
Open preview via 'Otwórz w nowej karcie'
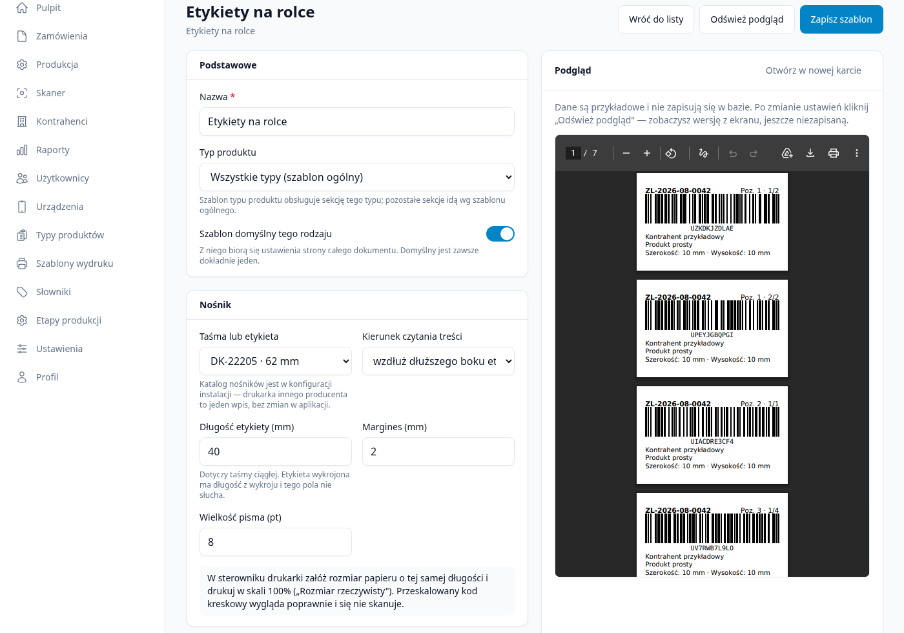814,70
